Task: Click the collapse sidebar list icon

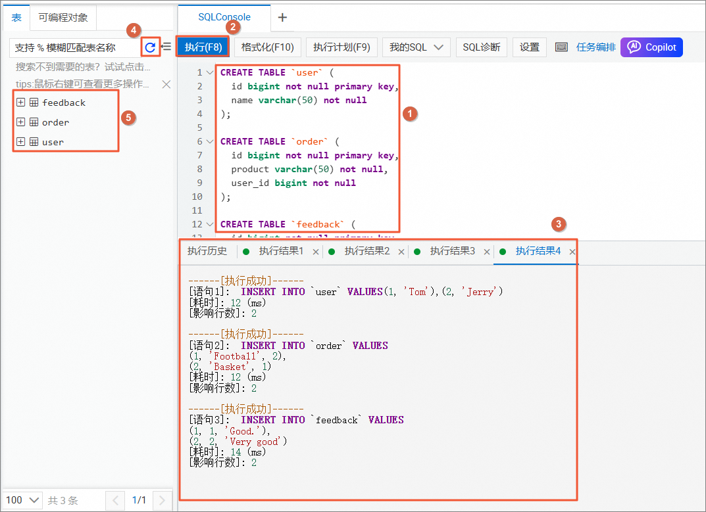Action: click(166, 47)
